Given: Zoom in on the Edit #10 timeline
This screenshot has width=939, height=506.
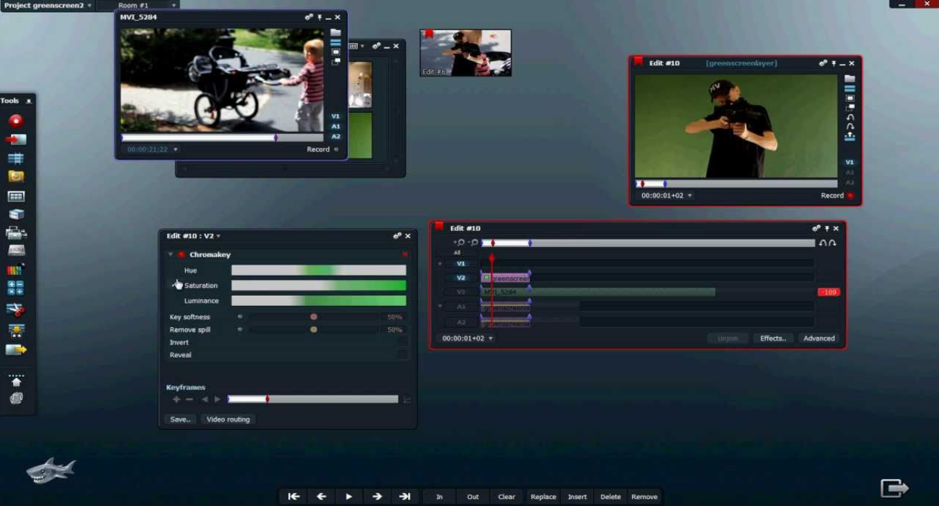Looking at the screenshot, I should (x=459, y=243).
